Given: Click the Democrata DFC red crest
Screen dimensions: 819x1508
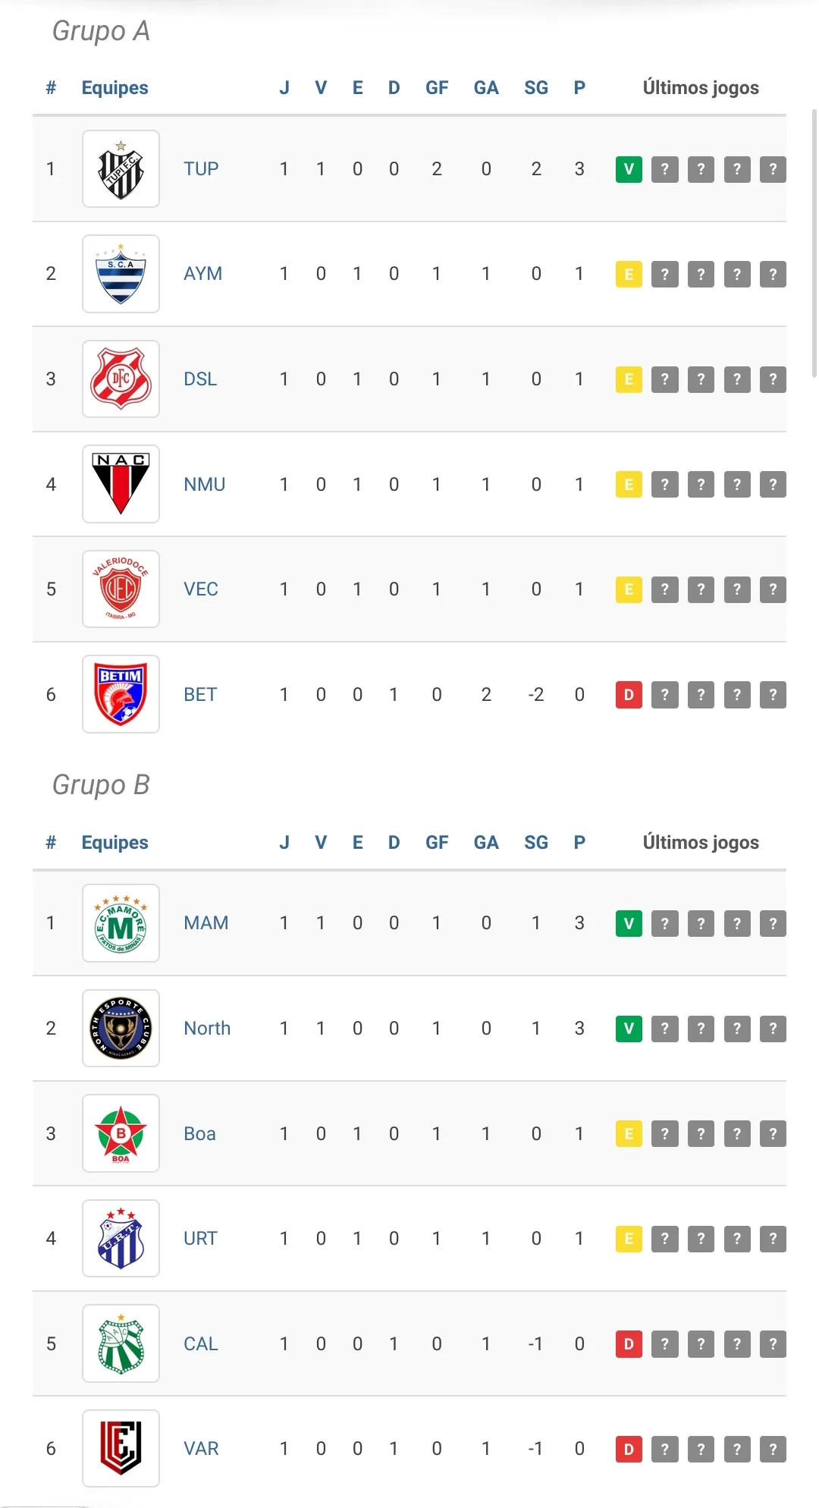Looking at the screenshot, I should (x=121, y=379).
